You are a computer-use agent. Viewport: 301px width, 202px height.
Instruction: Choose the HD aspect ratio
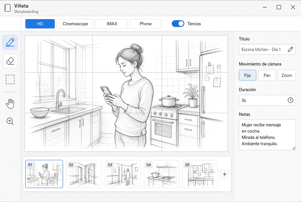pyautogui.click(x=40, y=24)
